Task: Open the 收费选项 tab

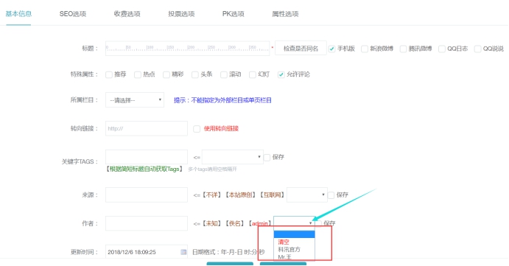Action: [x=127, y=14]
